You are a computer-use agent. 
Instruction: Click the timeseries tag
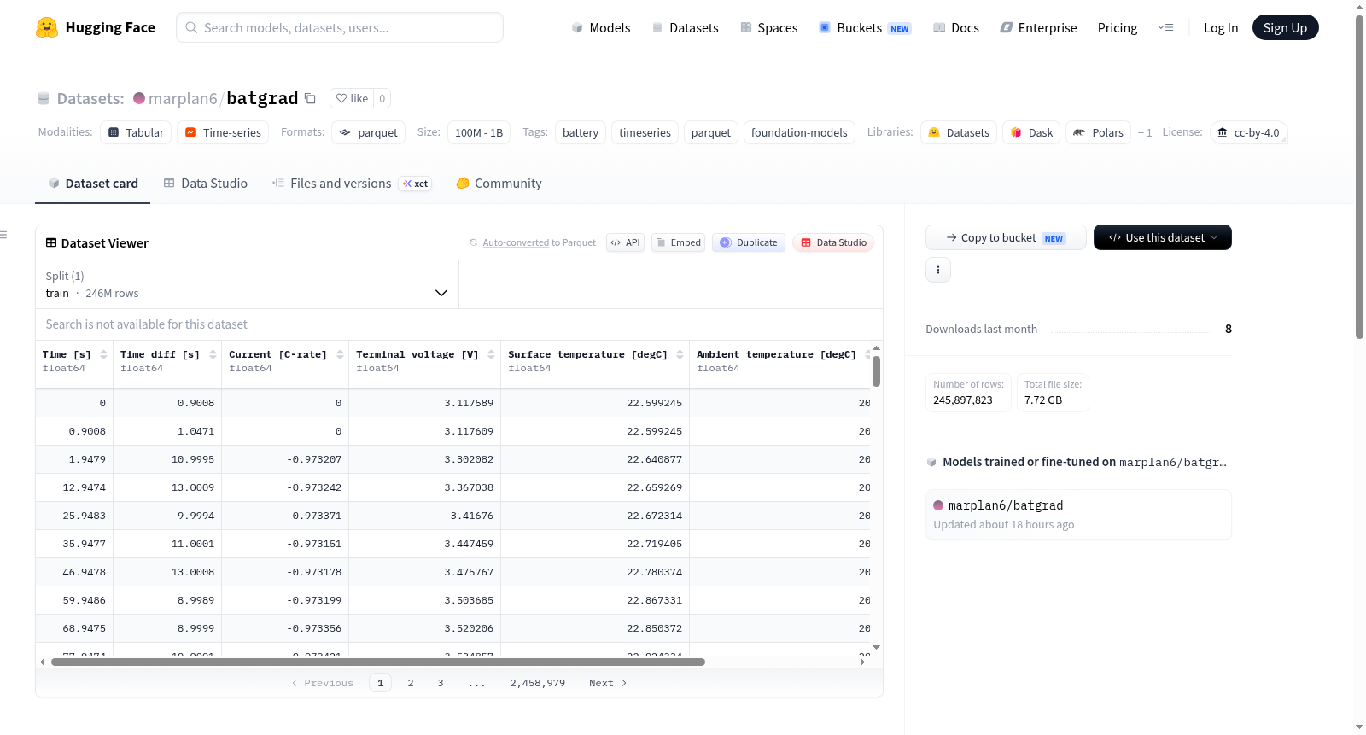(x=645, y=132)
